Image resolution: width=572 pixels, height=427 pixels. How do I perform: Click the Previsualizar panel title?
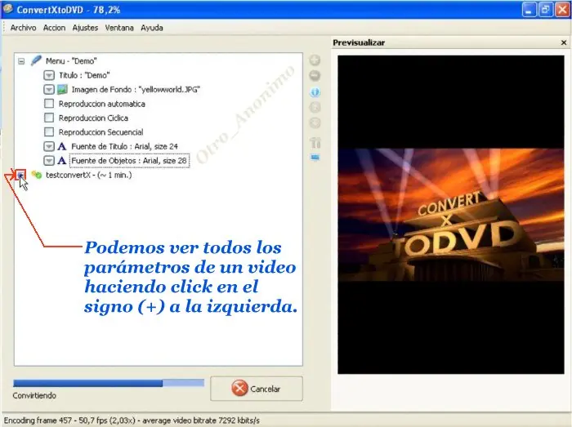(x=359, y=42)
